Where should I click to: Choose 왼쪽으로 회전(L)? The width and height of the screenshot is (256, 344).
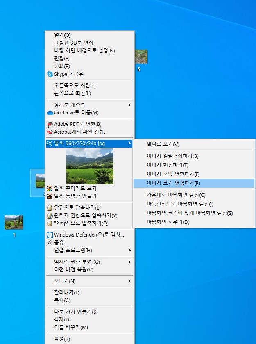[x=90, y=93]
